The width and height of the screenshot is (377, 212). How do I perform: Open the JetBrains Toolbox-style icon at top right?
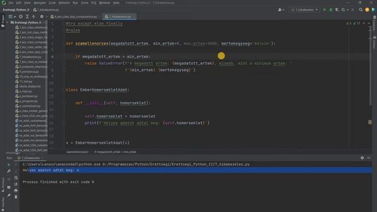click(373, 10)
